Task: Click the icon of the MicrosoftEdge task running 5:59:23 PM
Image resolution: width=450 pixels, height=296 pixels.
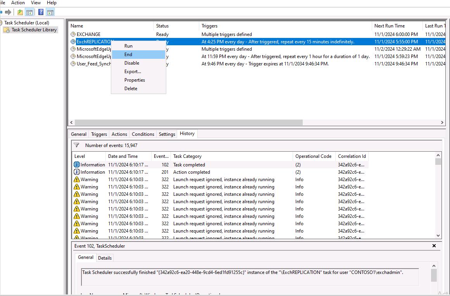Action: pyautogui.click(x=73, y=56)
